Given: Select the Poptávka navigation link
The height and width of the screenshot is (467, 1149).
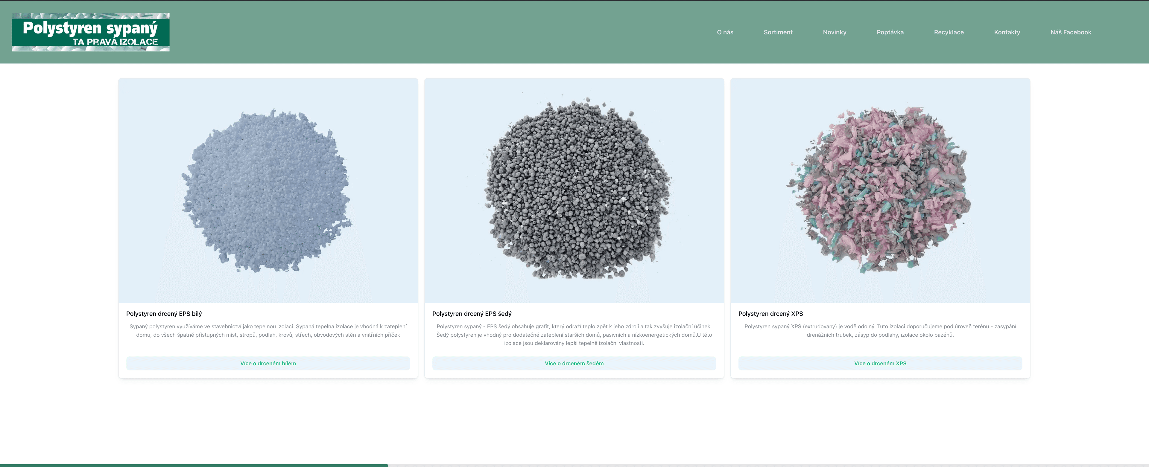Looking at the screenshot, I should click(x=890, y=32).
